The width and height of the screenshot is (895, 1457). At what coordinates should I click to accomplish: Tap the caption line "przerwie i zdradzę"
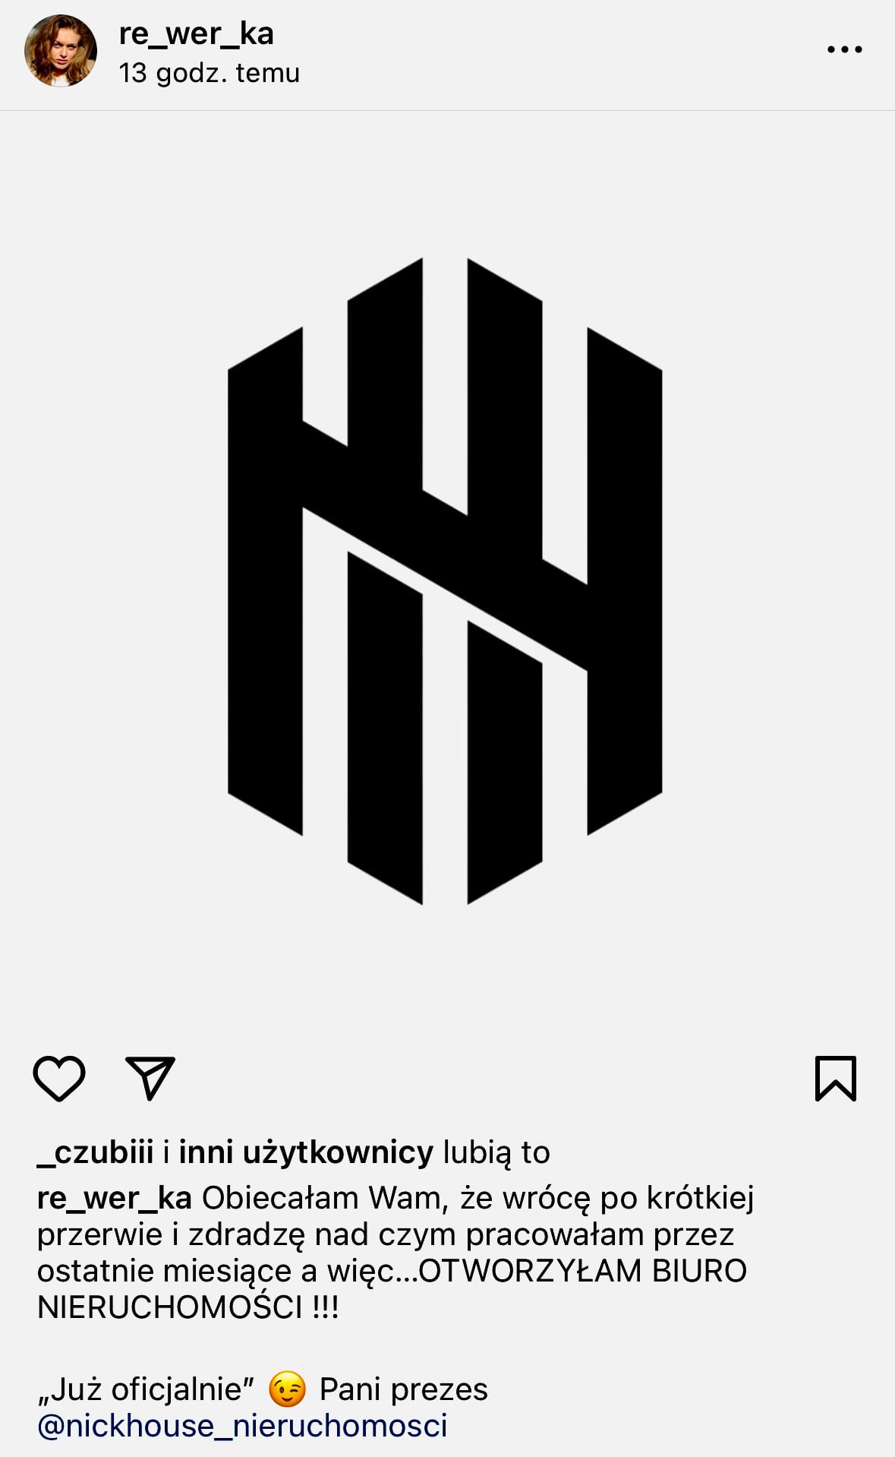[x=386, y=1234]
